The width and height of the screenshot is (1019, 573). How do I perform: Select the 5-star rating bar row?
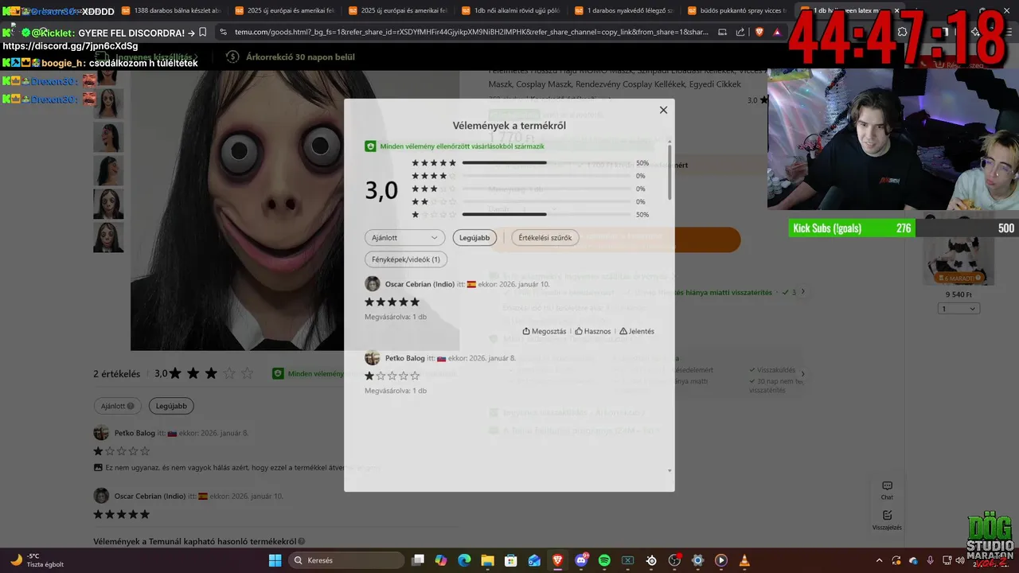click(x=529, y=163)
